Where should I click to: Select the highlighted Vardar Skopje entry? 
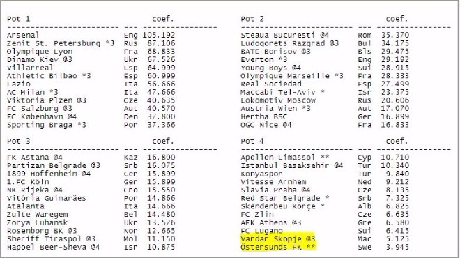point(278,239)
